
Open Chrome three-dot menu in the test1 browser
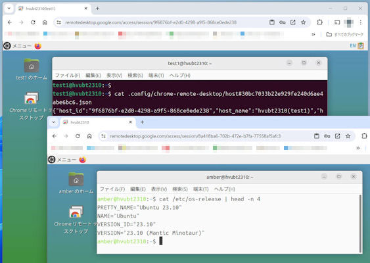[361, 22]
